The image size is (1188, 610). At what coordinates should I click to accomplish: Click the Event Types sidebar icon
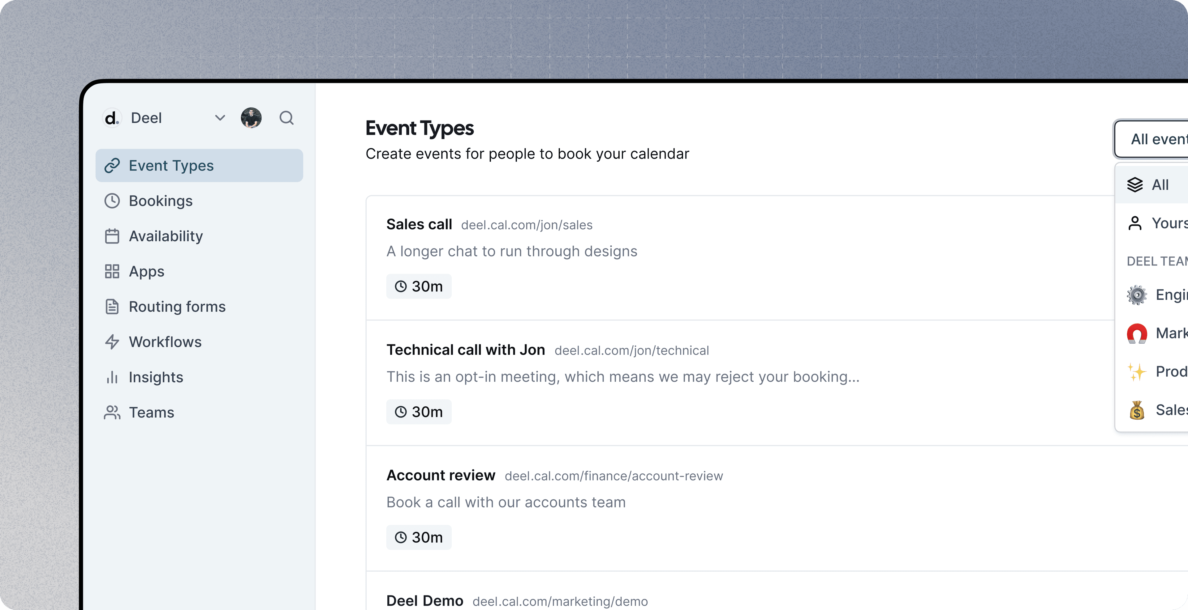112,165
